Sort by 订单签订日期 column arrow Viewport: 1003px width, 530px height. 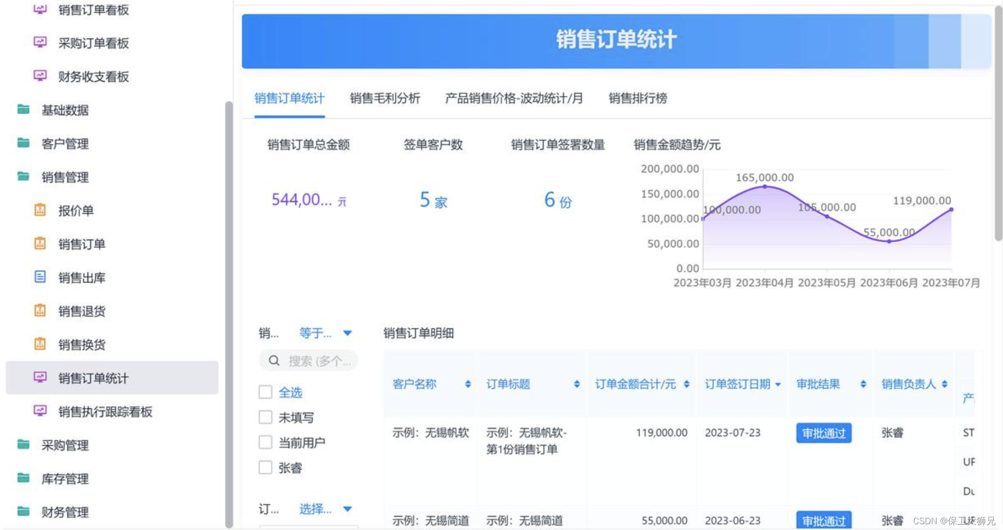pyautogui.click(x=778, y=384)
